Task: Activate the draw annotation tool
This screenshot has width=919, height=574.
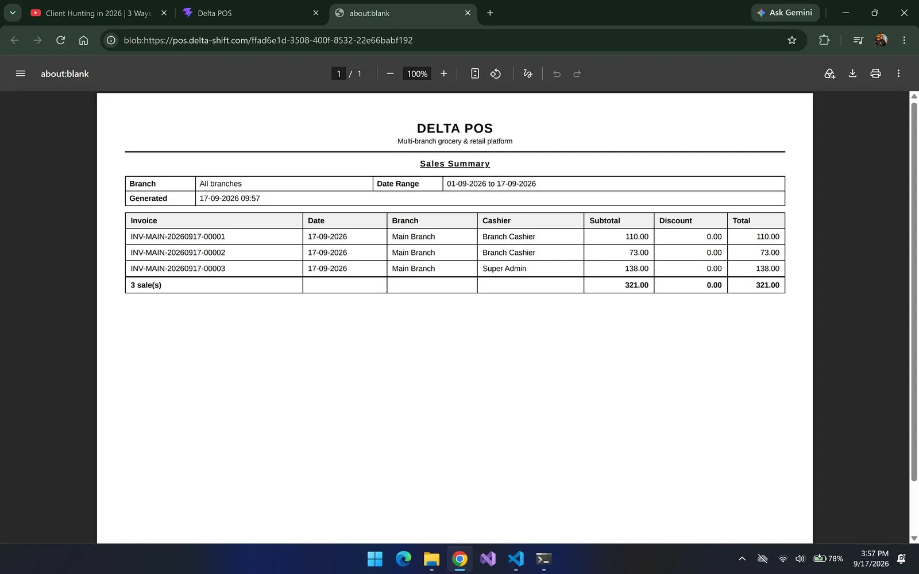Action: (x=528, y=73)
